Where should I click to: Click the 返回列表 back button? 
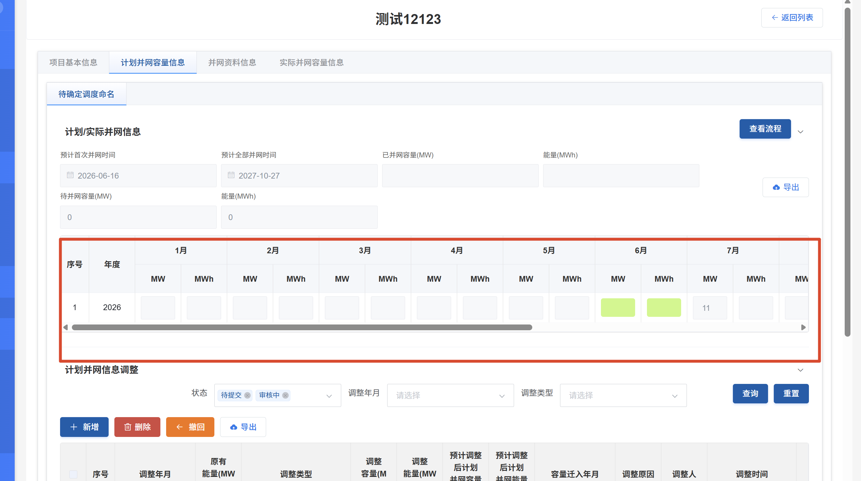point(792,18)
